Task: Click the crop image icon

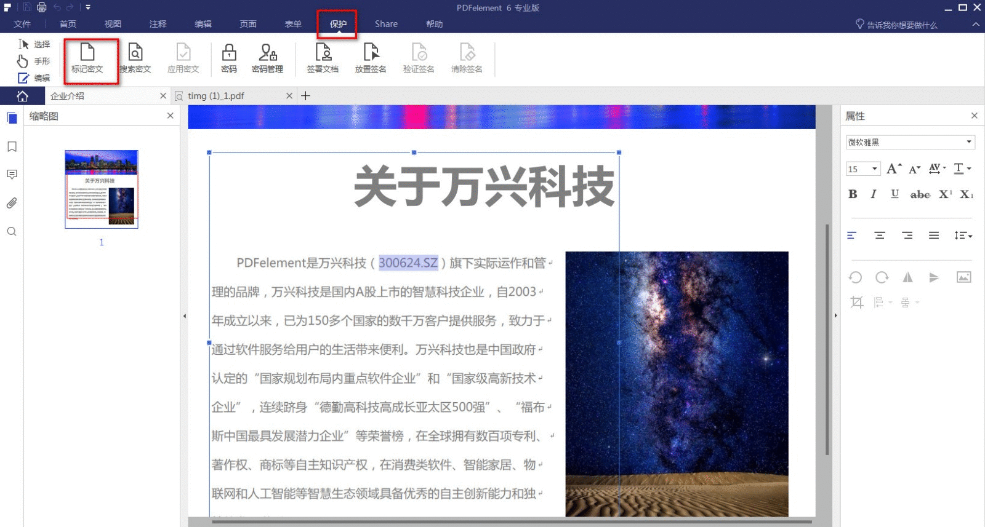Action: (856, 302)
